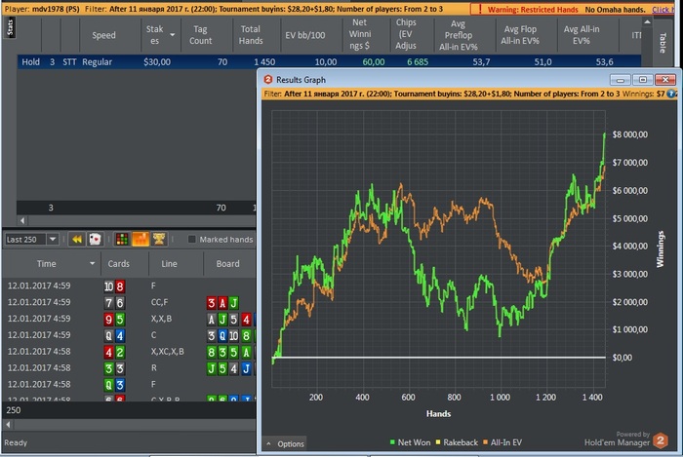This screenshot has height=457, width=683.
Task: Click the Hold'em Manager 2 logo
Action: pos(661,440)
